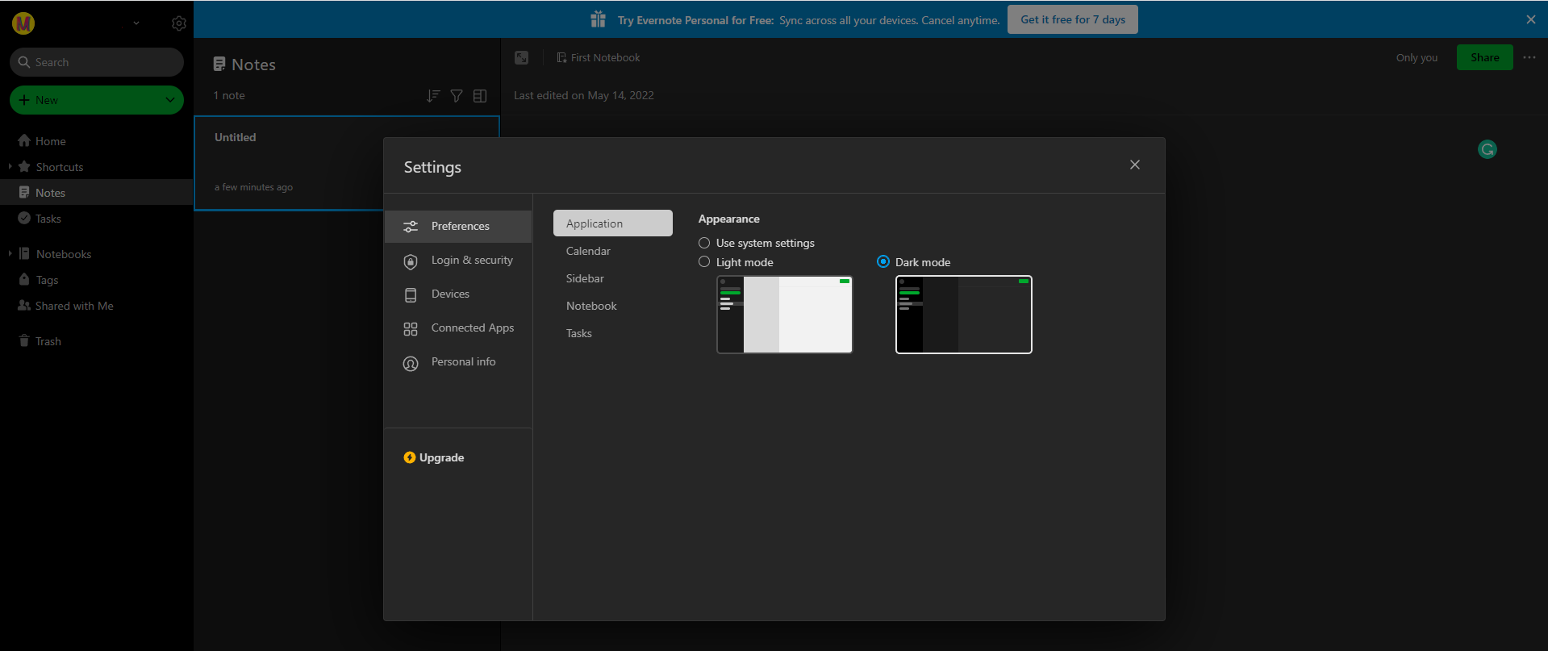The height and width of the screenshot is (651, 1548).
Task: Select Login & security in Settings
Action: 458,261
